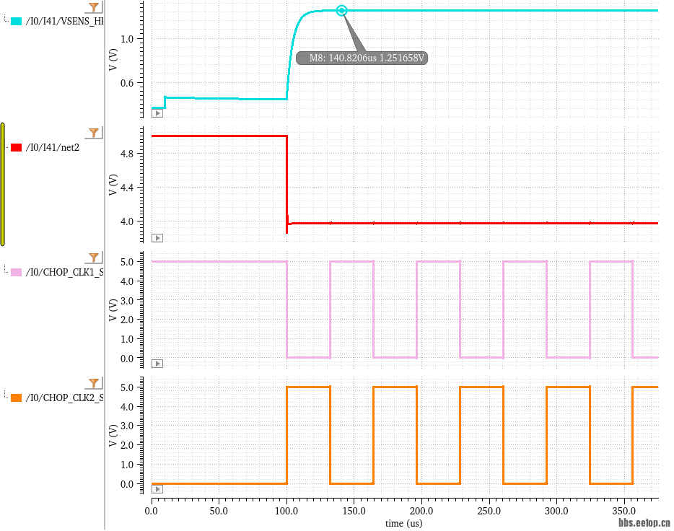This screenshot has height=531, width=674.
Task: Click the yellow selection bar beside net2
Action: (3, 185)
